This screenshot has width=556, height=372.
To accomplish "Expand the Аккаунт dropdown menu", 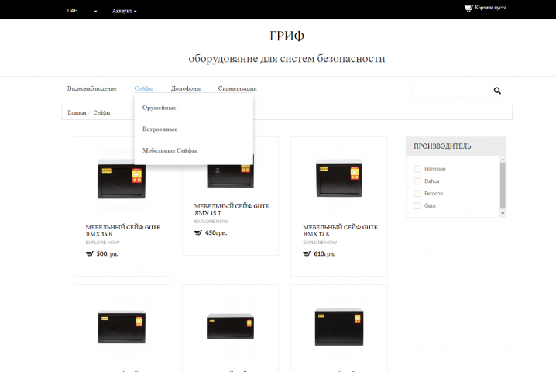I will pyautogui.click(x=124, y=11).
